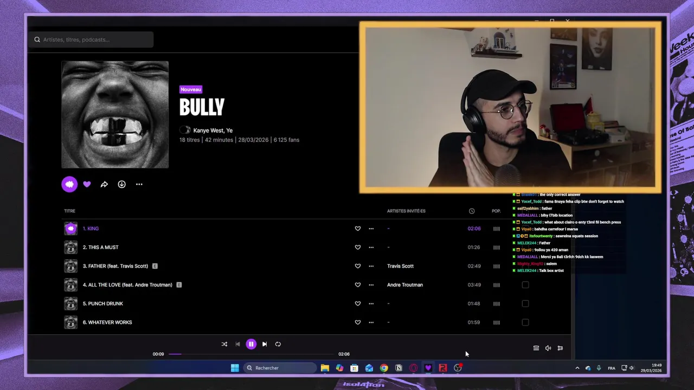Skip to the next track

pos(265,344)
